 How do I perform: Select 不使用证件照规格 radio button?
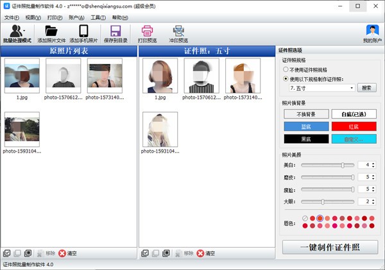tap(286, 69)
